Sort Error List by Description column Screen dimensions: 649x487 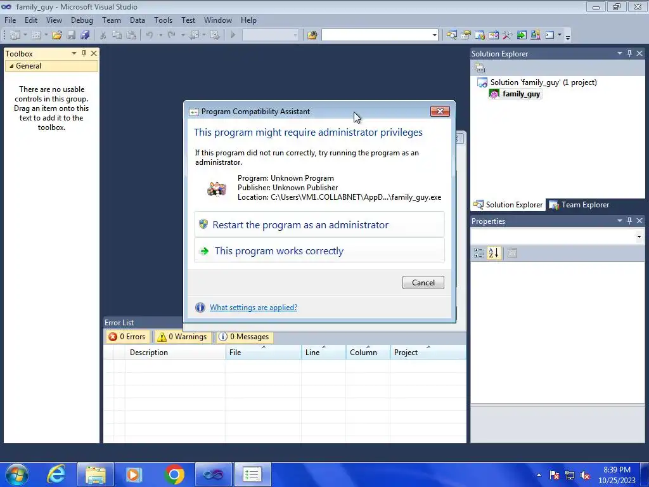[176, 353]
